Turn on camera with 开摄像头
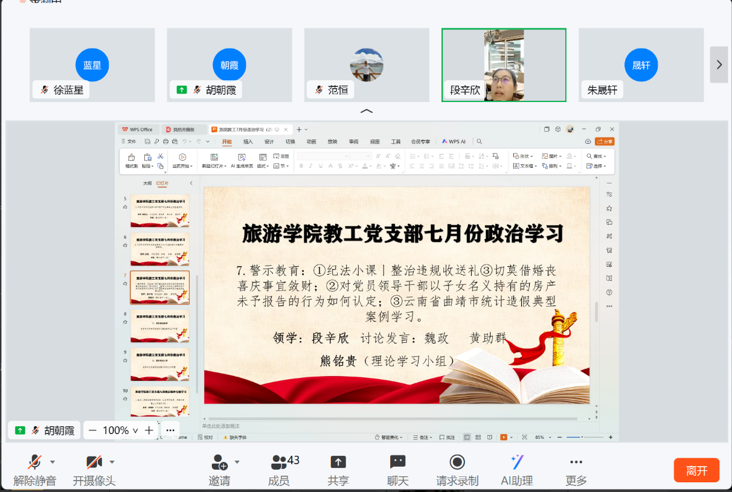This screenshot has width=732, height=492. click(94, 462)
